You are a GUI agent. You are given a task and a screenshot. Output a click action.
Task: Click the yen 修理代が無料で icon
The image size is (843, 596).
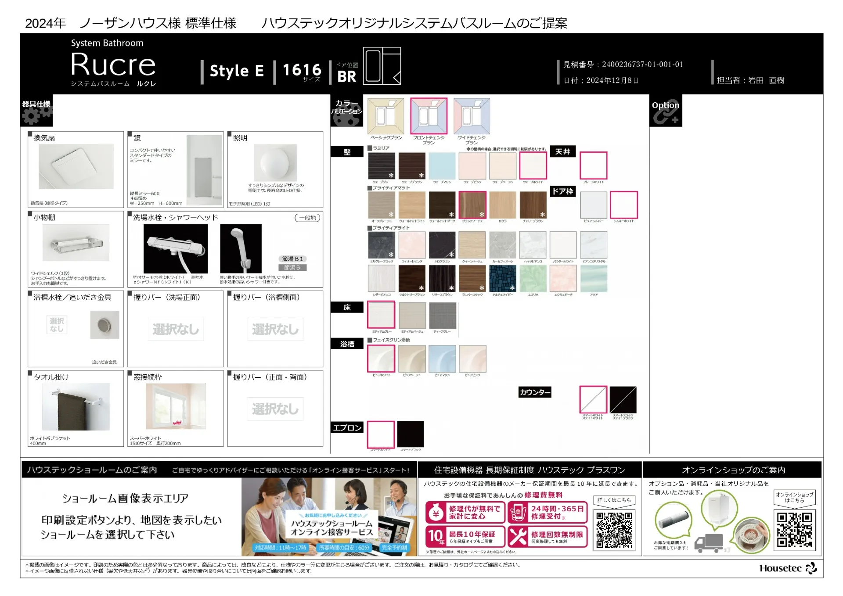coord(436,512)
